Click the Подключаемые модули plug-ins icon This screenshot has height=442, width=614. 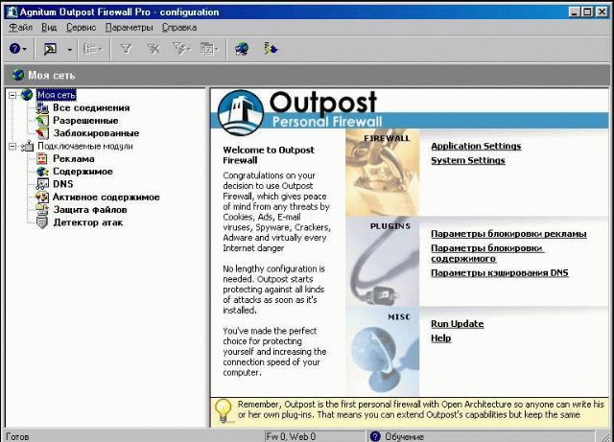click(x=27, y=147)
